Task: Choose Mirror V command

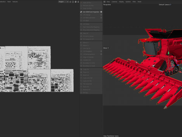Action: pyautogui.click(x=91, y=45)
